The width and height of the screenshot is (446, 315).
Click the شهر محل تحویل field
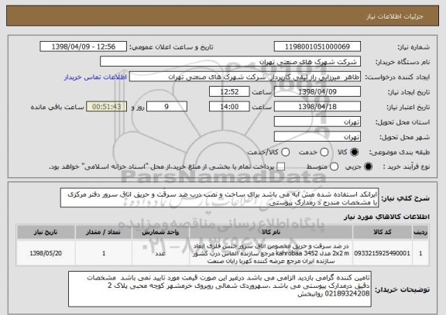pyautogui.click(x=317, y=137)
